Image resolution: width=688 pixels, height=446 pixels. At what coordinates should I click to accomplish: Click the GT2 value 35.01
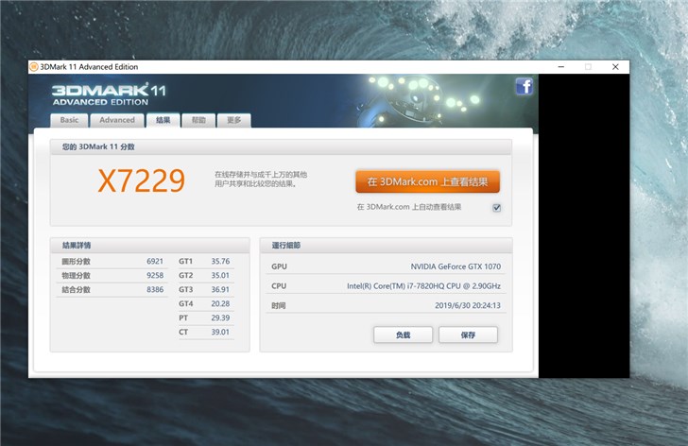tap(220, 275)
